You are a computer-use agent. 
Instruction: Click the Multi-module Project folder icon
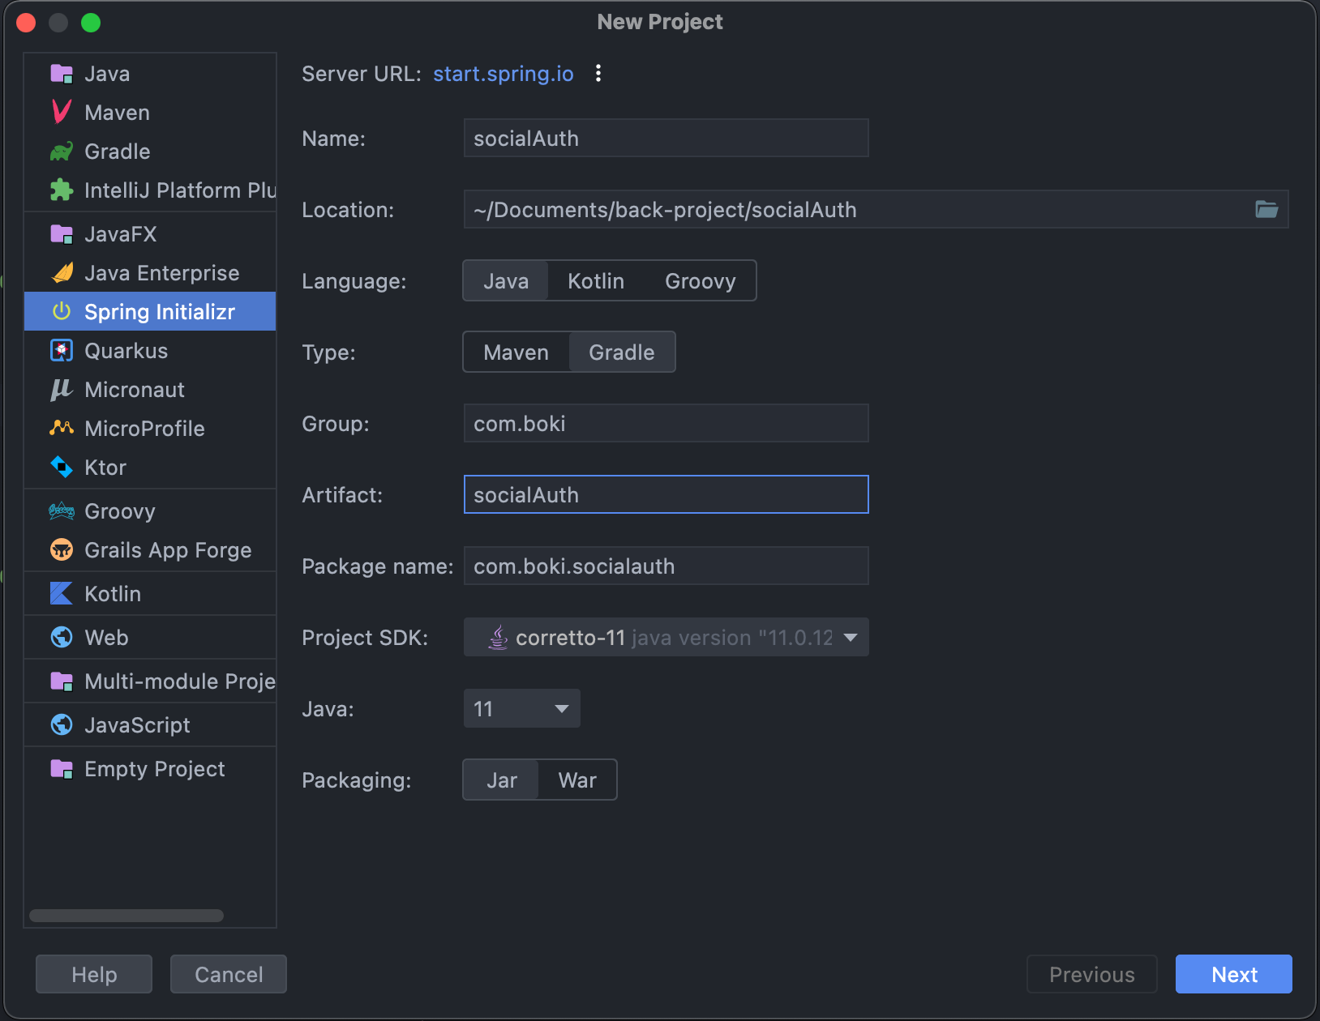(x=62, y=681)
